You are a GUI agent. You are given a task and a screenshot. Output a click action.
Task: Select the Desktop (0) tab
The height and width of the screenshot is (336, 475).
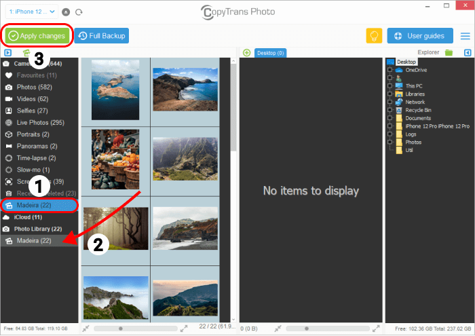[x=270, y=53]
